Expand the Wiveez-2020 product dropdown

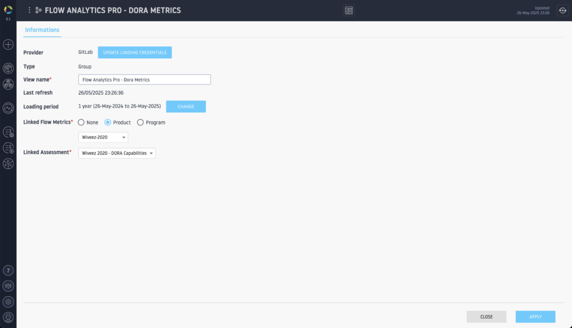tap(103, 137)
